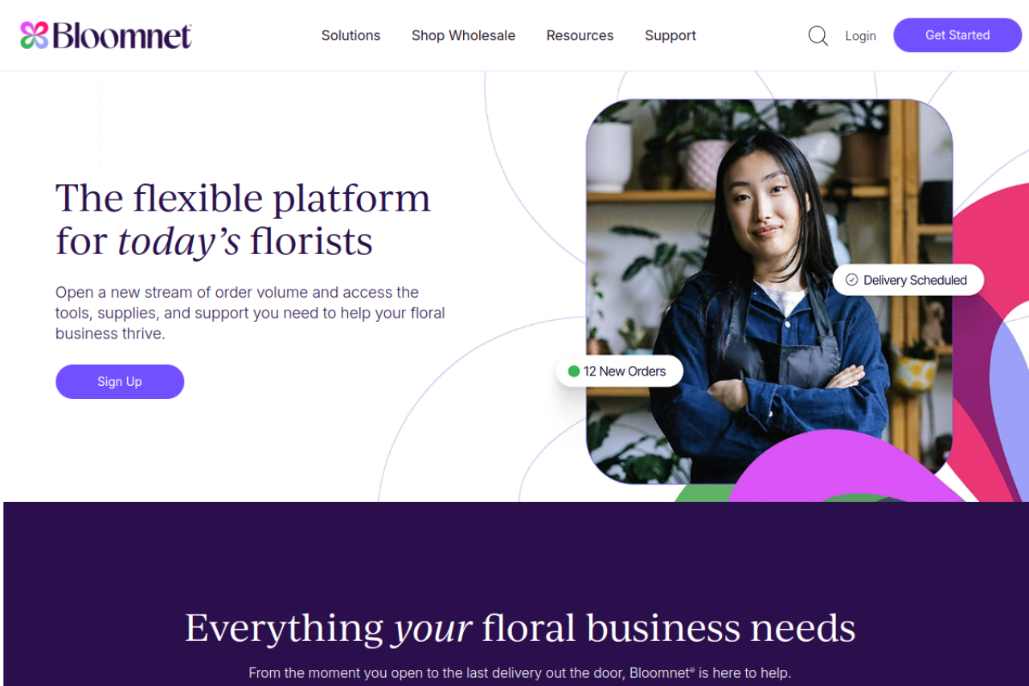1029x686 pixels.
Task: Click the checkmark icon in Delivery Scheduled
Action: [851, 280]
